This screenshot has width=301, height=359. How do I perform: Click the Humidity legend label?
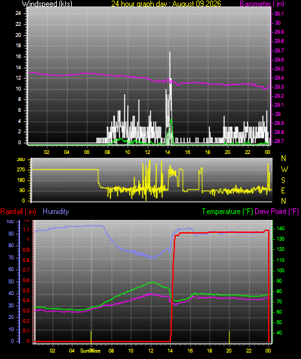56,212
